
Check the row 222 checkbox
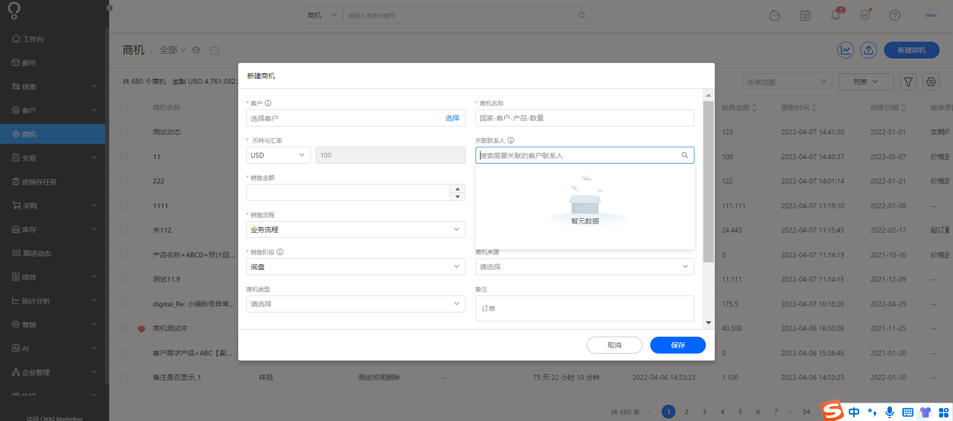click(124, 181)
